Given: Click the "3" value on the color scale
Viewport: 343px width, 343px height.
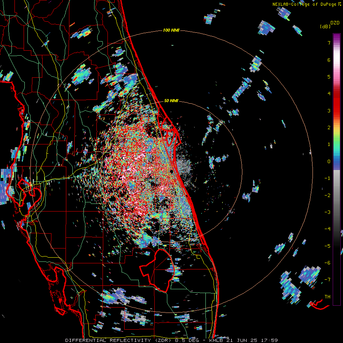Looking at the screenshot, I should click(x=329, y=111).
